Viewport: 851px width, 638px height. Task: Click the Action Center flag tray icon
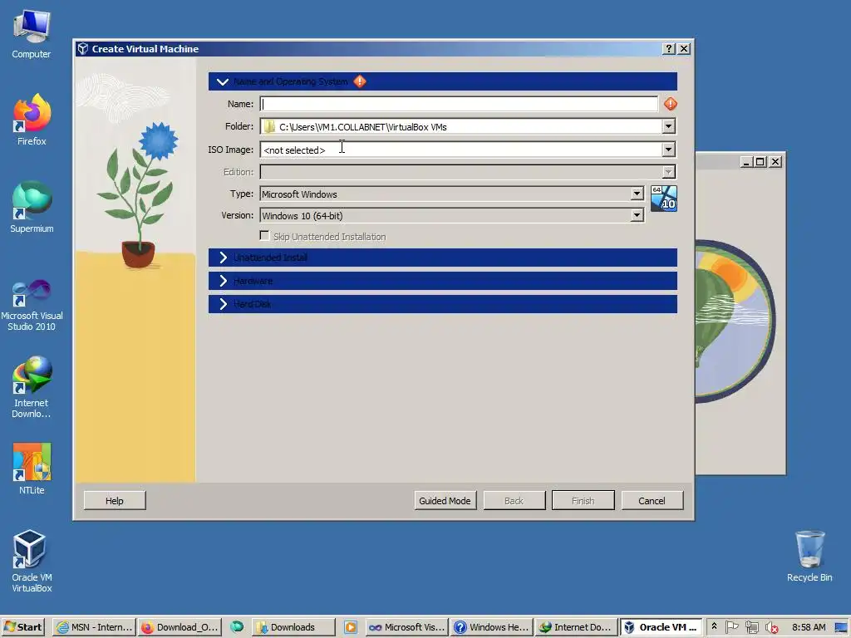point(731,627)
